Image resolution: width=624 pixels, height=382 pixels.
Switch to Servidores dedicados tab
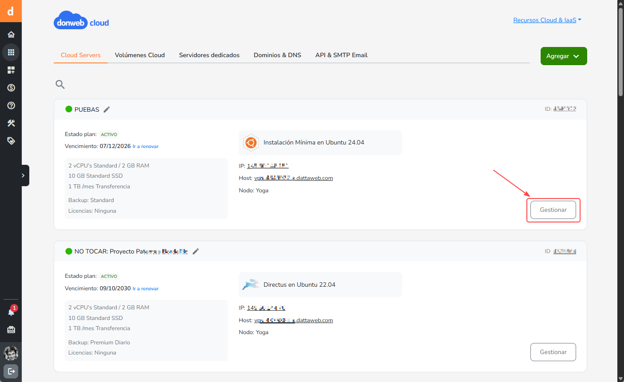209,55
